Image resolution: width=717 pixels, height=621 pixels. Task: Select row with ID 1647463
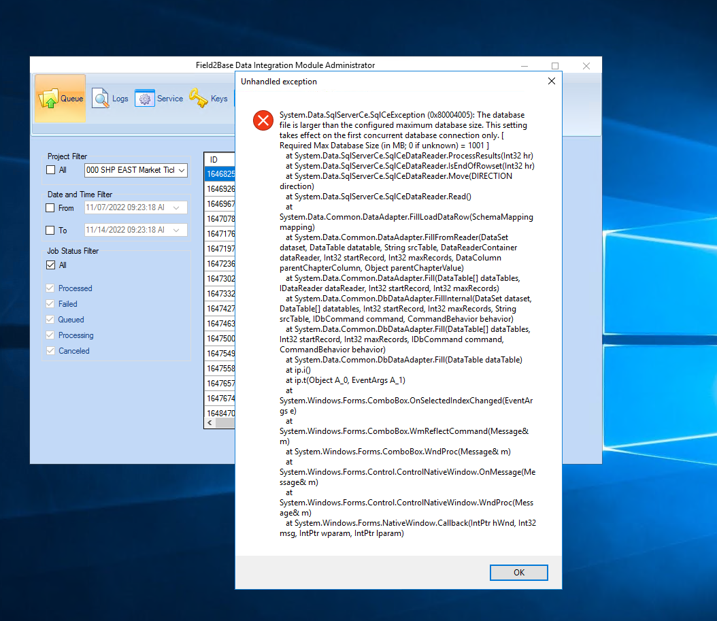[x=220, y=323]
